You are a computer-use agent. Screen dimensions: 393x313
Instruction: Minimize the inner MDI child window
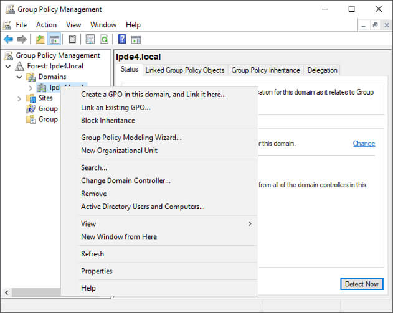(364, 26)
